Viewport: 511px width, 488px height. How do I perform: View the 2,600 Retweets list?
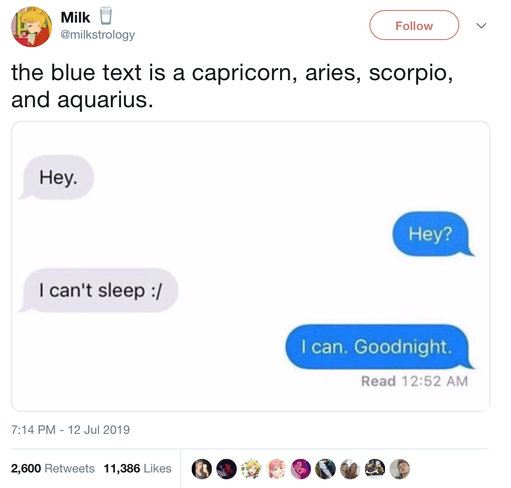[53, 468]
